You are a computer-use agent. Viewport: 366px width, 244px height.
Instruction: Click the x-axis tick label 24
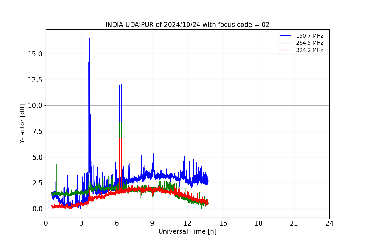tap(329, 223)
